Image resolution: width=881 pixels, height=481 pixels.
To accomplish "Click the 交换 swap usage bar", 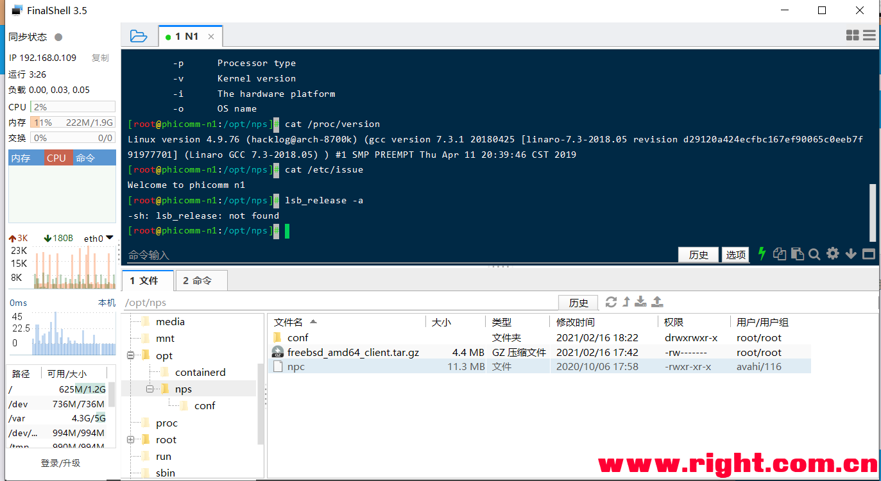I will [73, 137].
